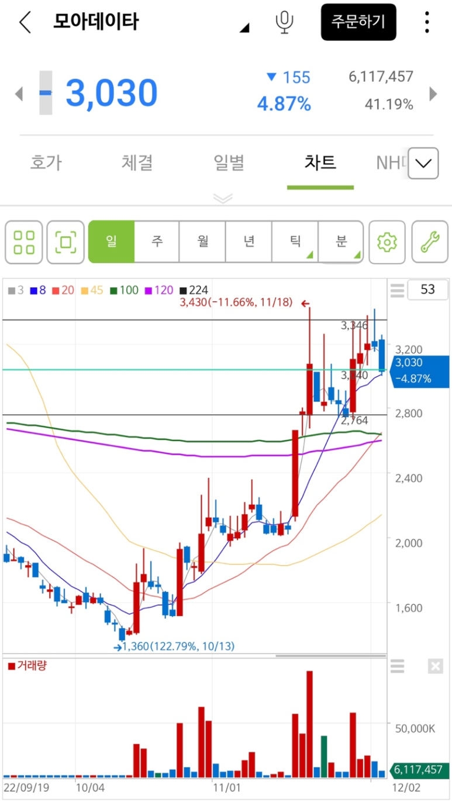Tap the current price 3,030 display

coord(111,93)
